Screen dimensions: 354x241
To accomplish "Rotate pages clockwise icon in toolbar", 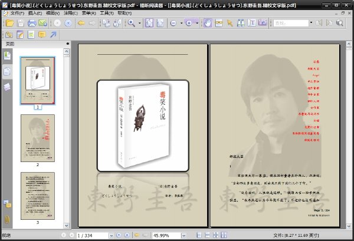I will pyautogui.click(x=106, y=23).
